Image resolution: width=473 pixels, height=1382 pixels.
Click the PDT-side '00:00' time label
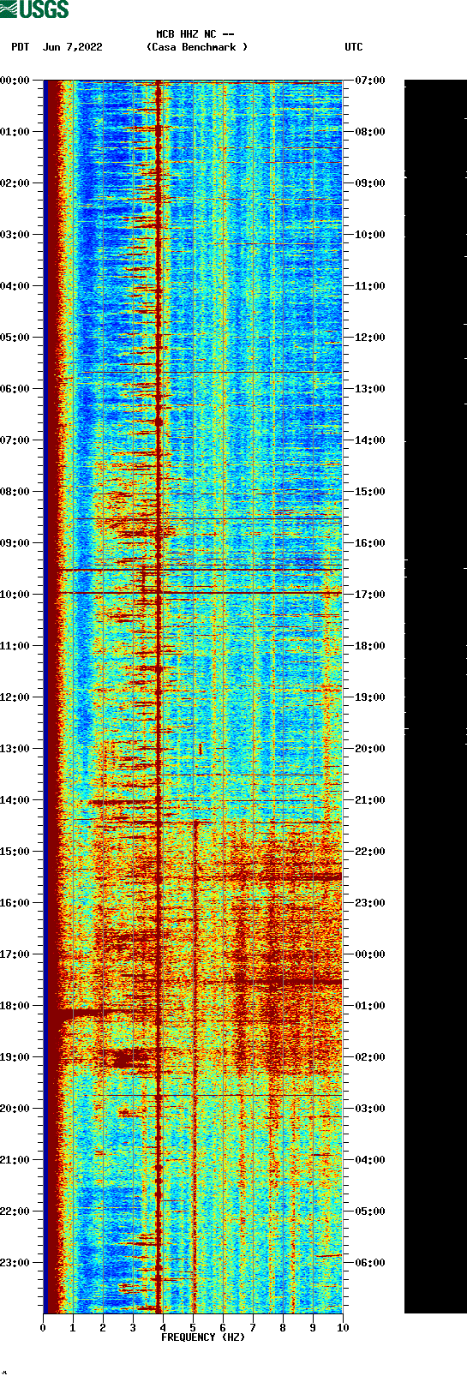[x=15, y=81]
